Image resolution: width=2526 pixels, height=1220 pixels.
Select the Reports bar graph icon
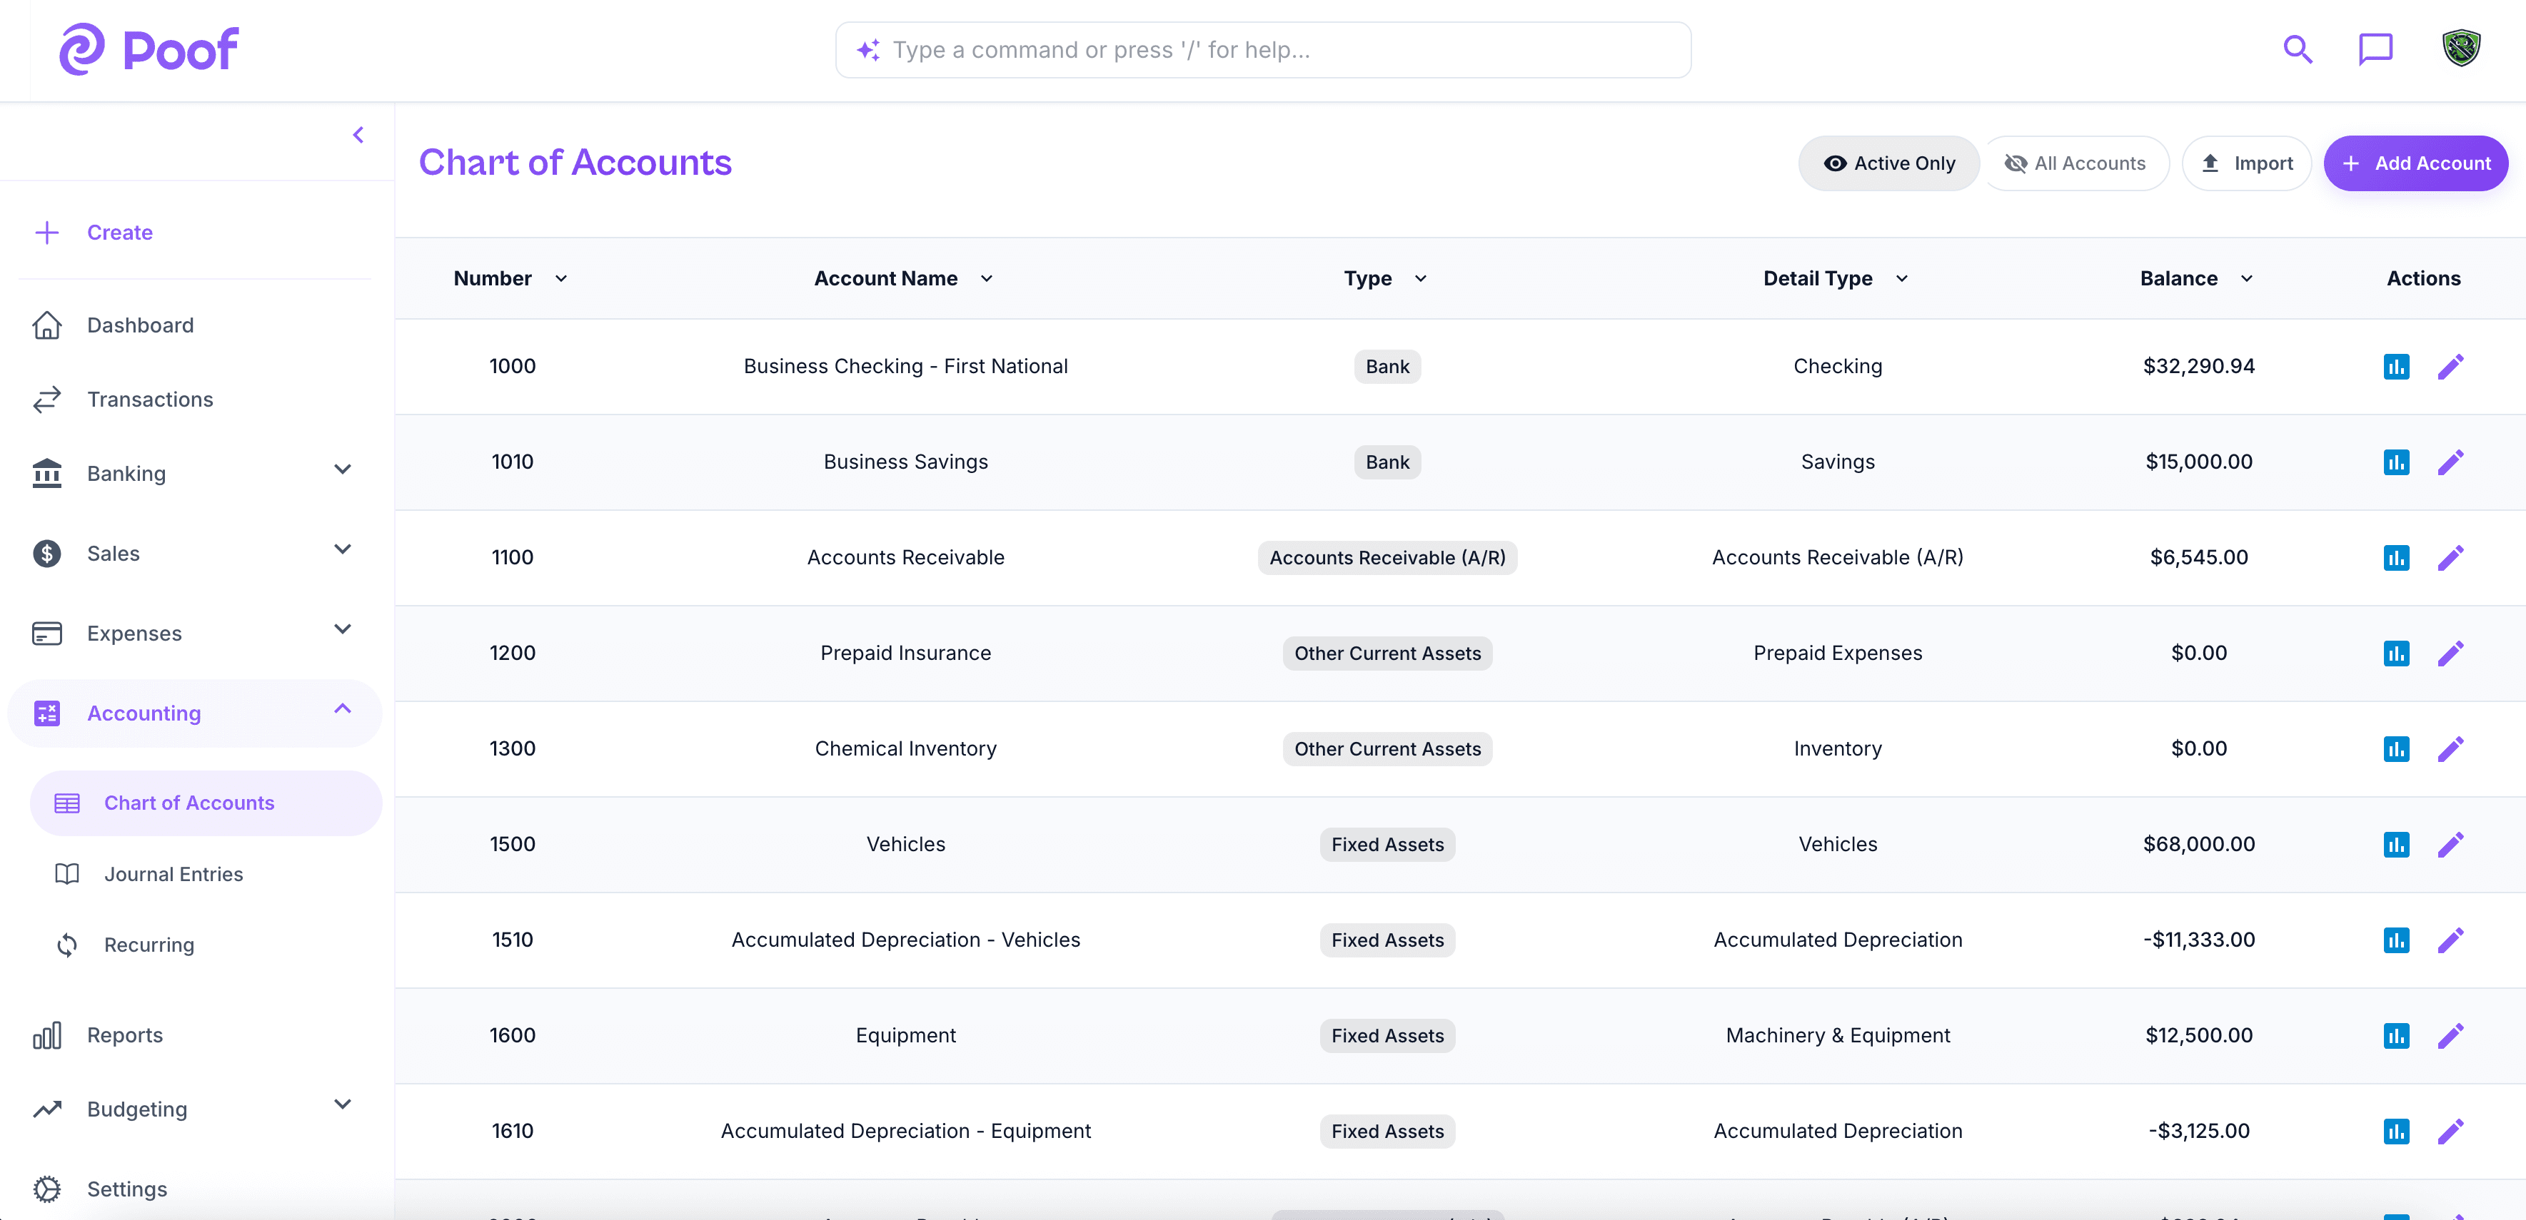point(47,1034)
